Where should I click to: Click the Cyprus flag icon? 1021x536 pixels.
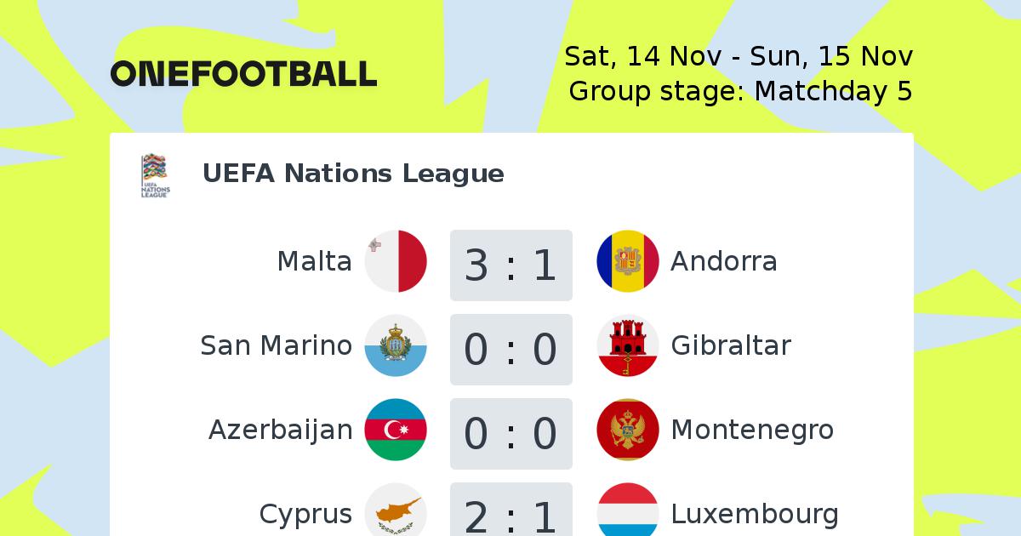point(396,510)
